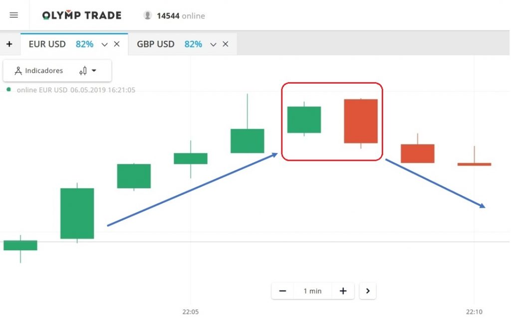Click the 1 min timeframe button
The width and height of the screenshot is (511, 325).
(312, 291)
